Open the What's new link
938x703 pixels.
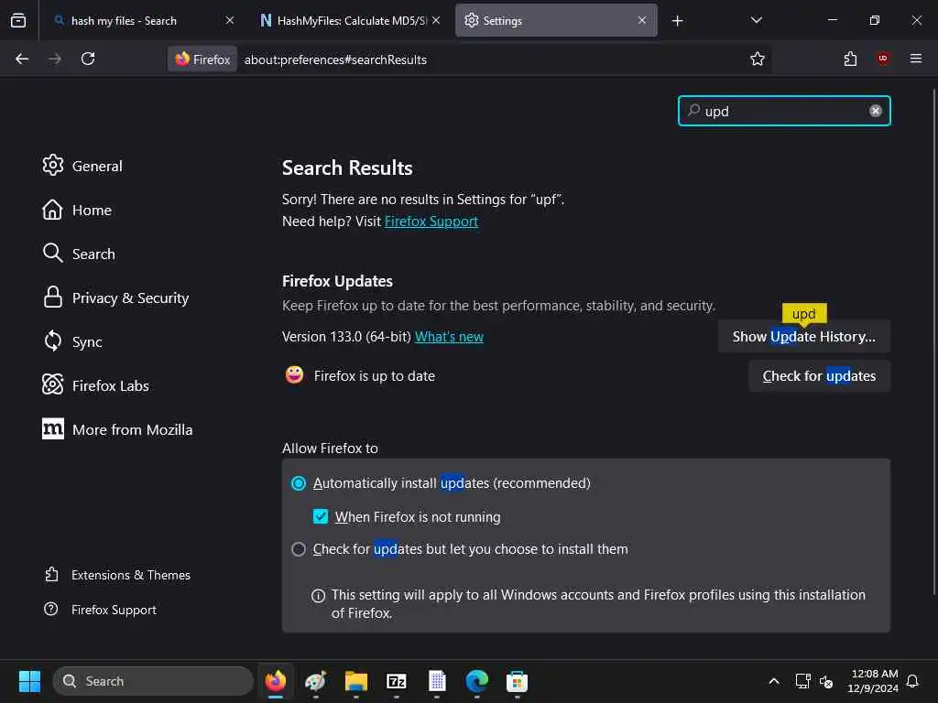click(x=449, y=337)
